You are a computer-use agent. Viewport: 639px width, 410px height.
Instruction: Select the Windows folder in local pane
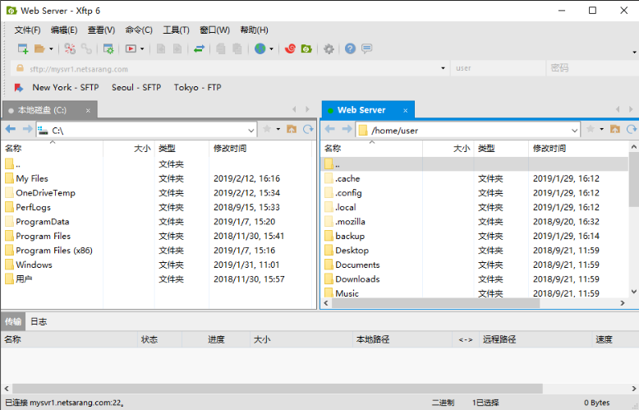click(34, 265)
